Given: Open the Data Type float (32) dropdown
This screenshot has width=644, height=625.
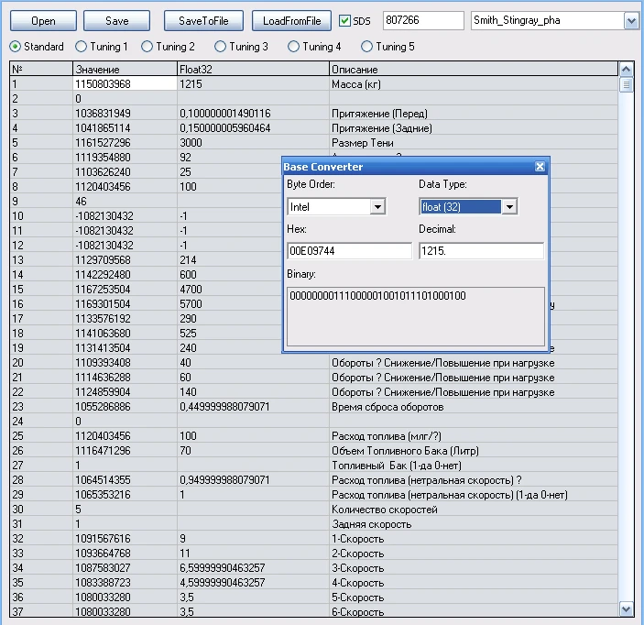Looking at the screenshot, I should (509, 207).
